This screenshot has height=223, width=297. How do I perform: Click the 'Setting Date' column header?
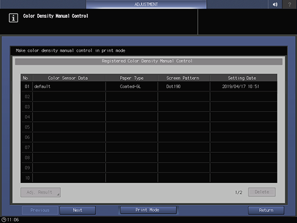244,78
